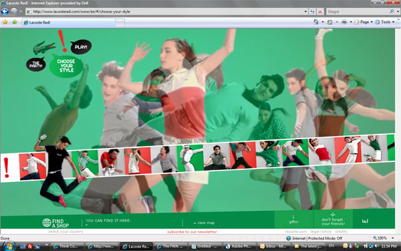Click the lacoste.com footer link

(x=296, y=232)
